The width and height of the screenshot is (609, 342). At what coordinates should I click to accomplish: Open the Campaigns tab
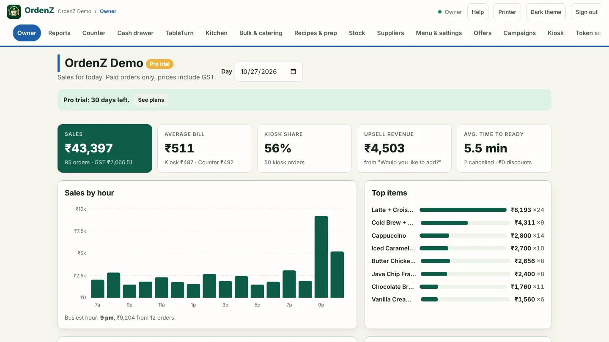pos(519,33)
